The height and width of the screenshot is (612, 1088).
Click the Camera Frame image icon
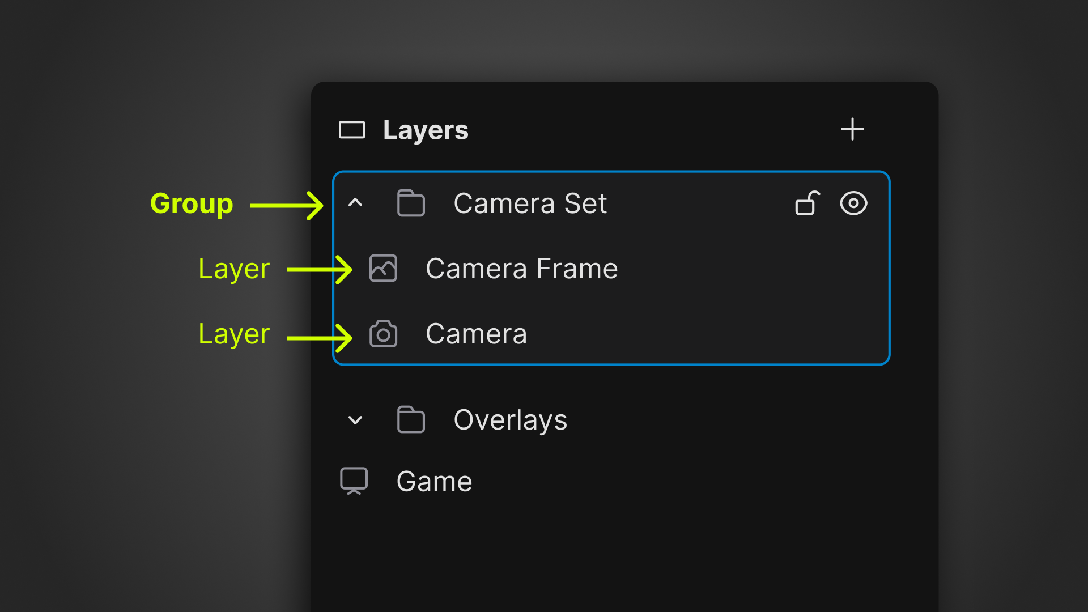[383, 269]
